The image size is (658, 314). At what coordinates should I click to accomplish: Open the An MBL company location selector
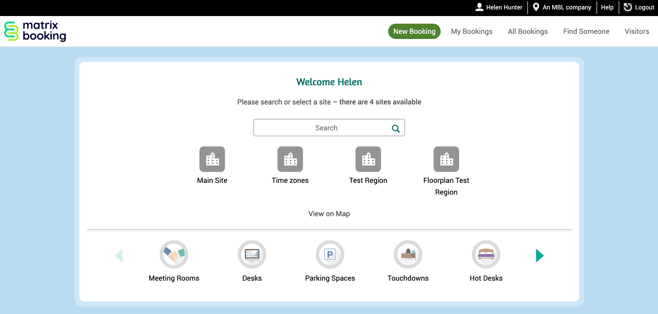click(x=562, y=7)
